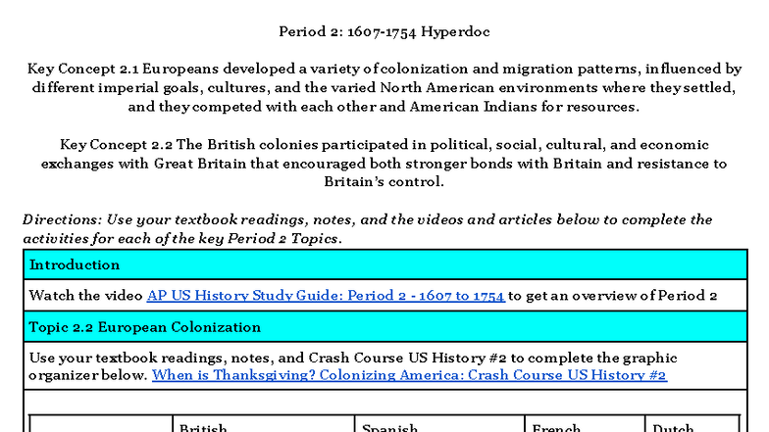Viewport: 769px width, 432px height.
Task: Open the When is Thanksgiving Crash Course link
Action: [409, 375]
